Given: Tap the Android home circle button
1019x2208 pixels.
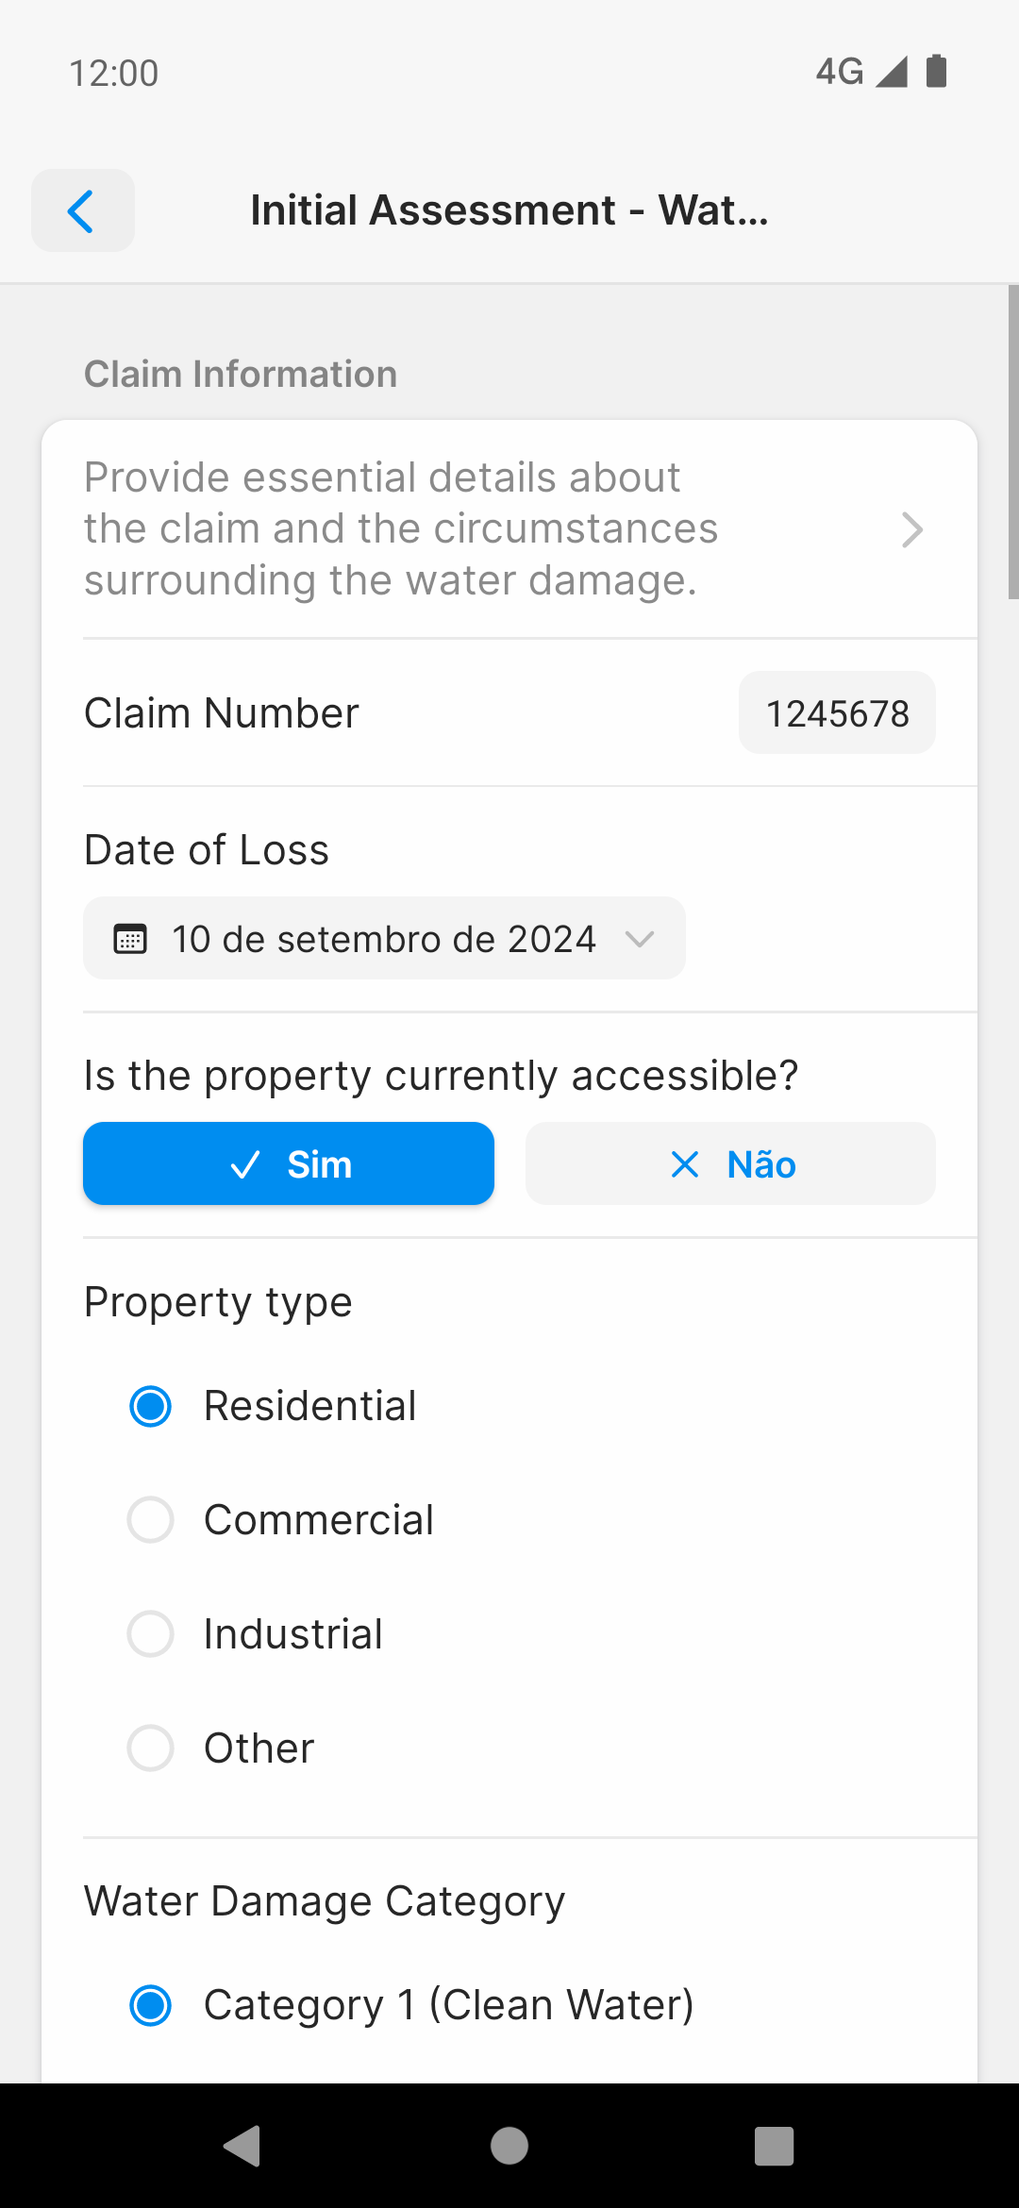Looking at the screenshot, I should pos(509,2146).
